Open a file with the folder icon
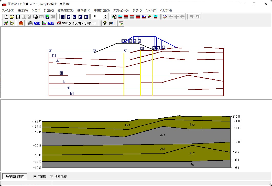 coord(12,17)
